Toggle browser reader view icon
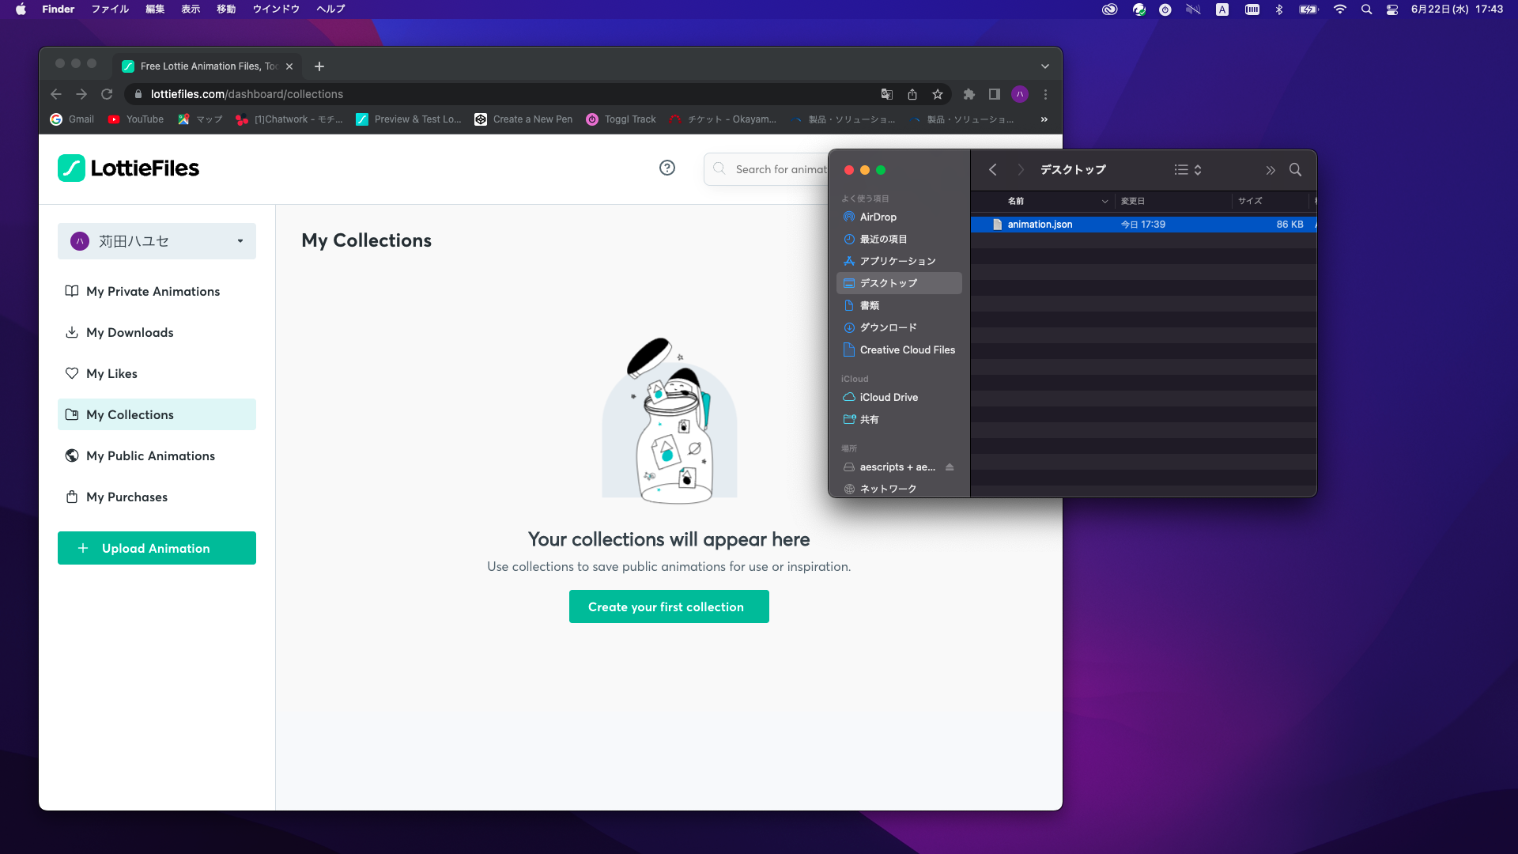 [x=995, y=94]
